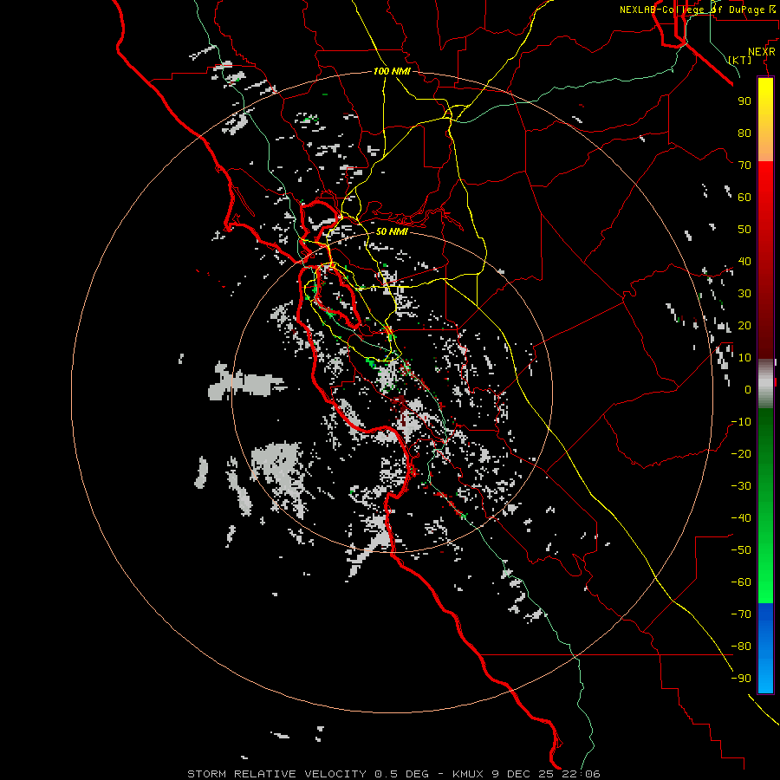This screenshot has height=780, width=780.
Task: Click the -30 value on the velocity scale
Action: [741, 486]
